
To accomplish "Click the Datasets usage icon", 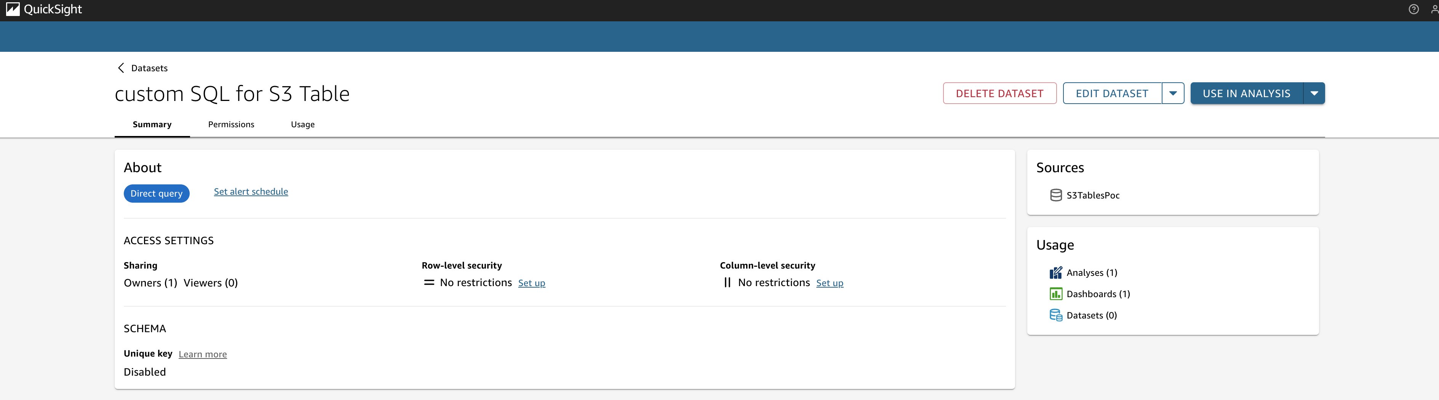I will [1055, 315].
